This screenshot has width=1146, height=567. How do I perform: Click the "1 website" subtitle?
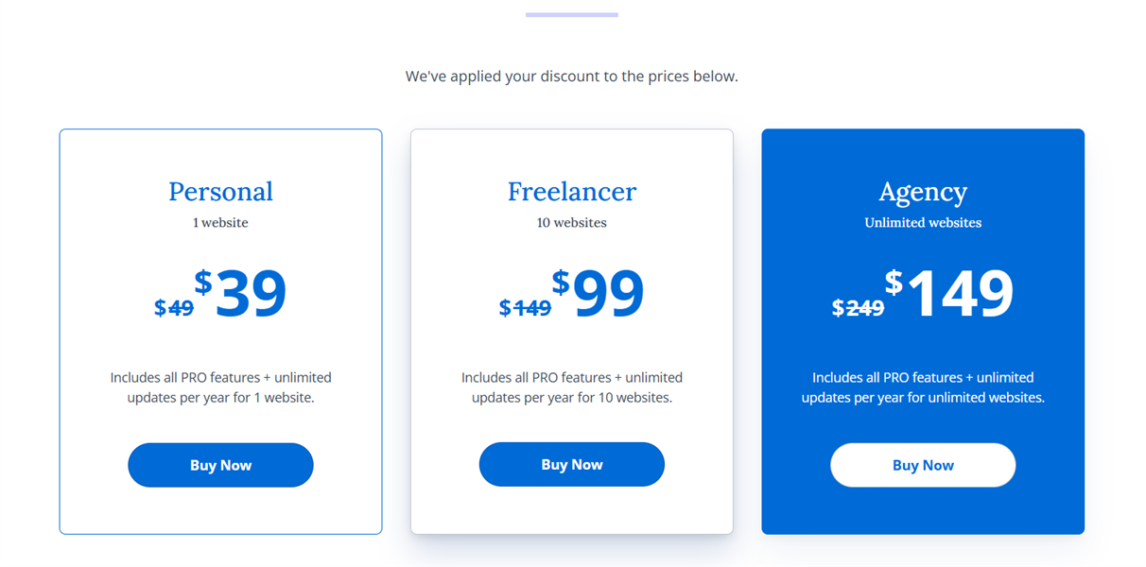220,223
